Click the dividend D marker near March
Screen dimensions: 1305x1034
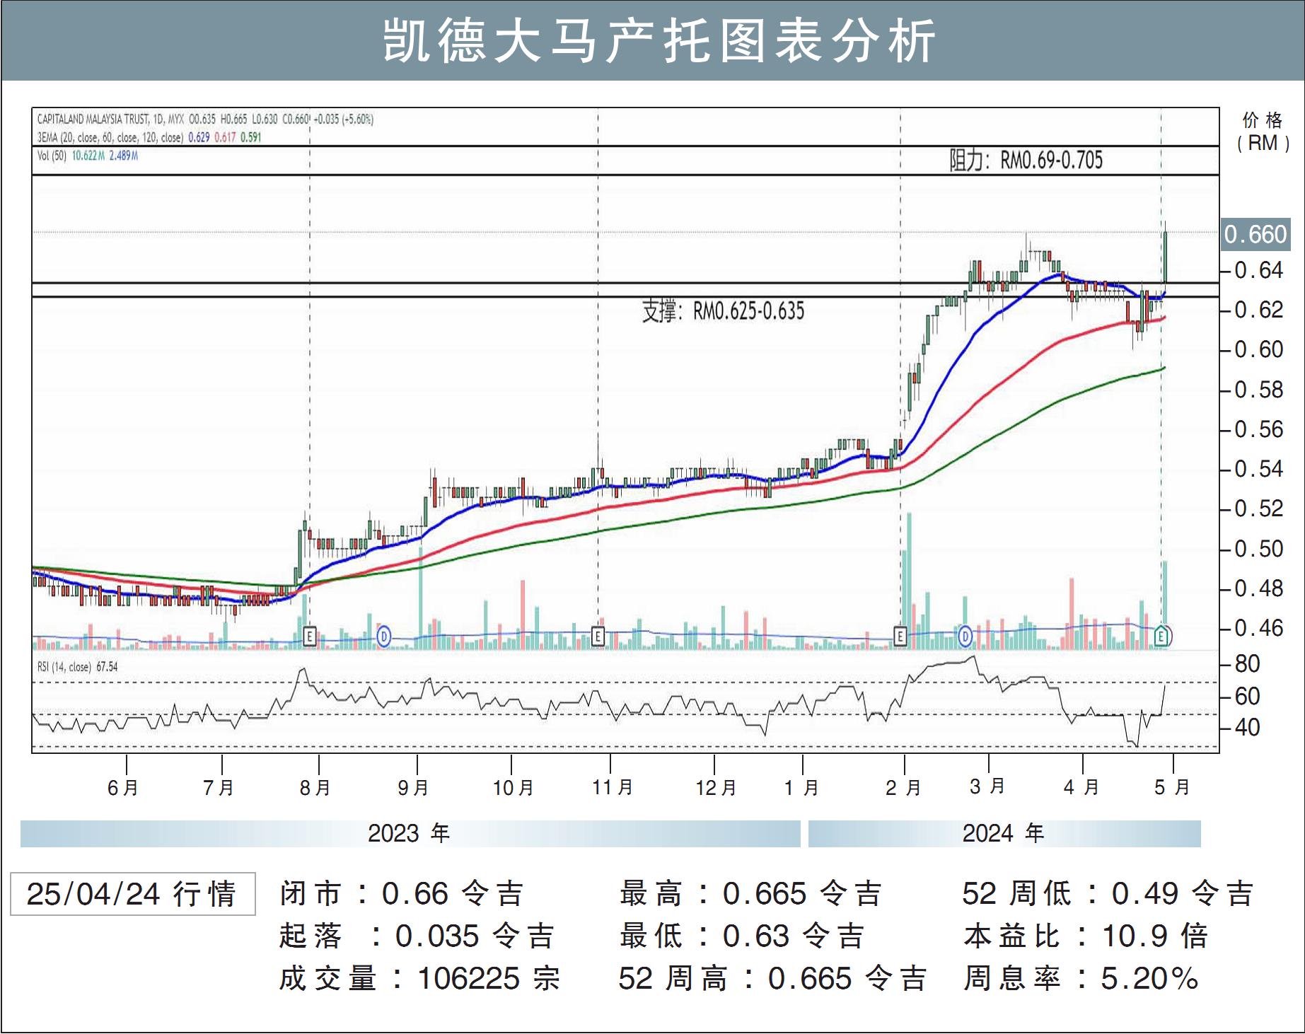pyautogui.click(x=965, y=637)
